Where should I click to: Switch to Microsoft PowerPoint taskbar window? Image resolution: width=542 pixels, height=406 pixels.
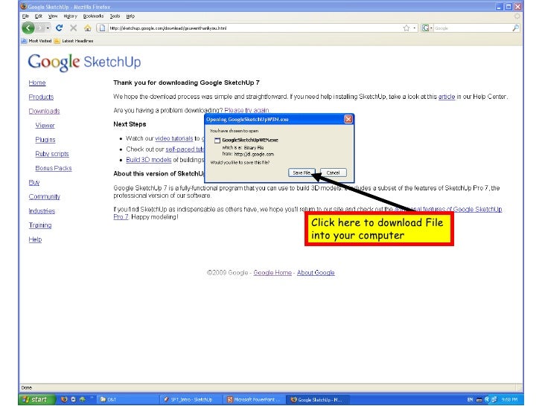pos(255,399)
